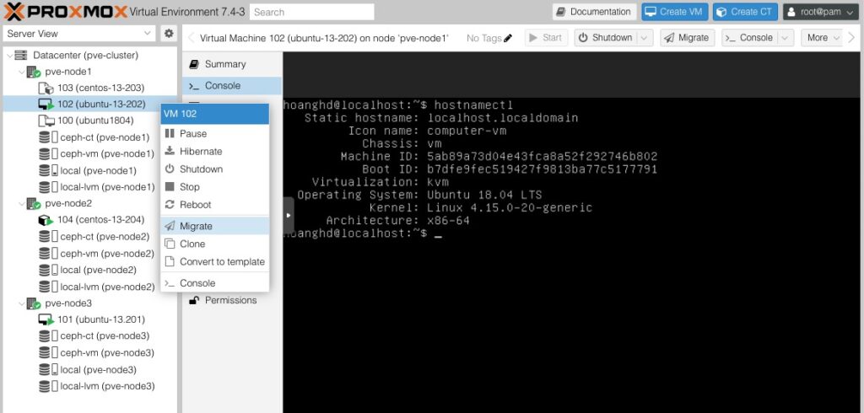Click the pve-node2 server icon
864x413 pixels.
[x=34, y=204]
